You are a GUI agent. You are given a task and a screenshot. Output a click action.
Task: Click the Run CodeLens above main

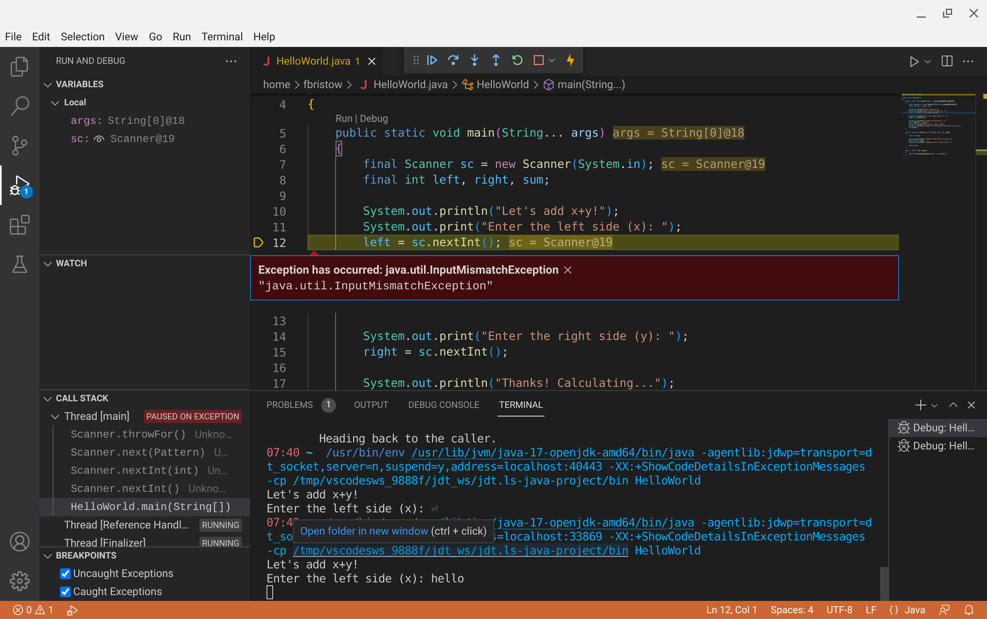(x=344, y=119)
